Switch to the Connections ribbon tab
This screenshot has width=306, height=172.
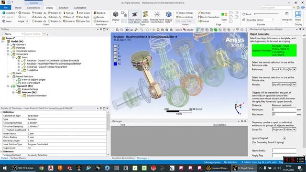click(x=33, y=8)
